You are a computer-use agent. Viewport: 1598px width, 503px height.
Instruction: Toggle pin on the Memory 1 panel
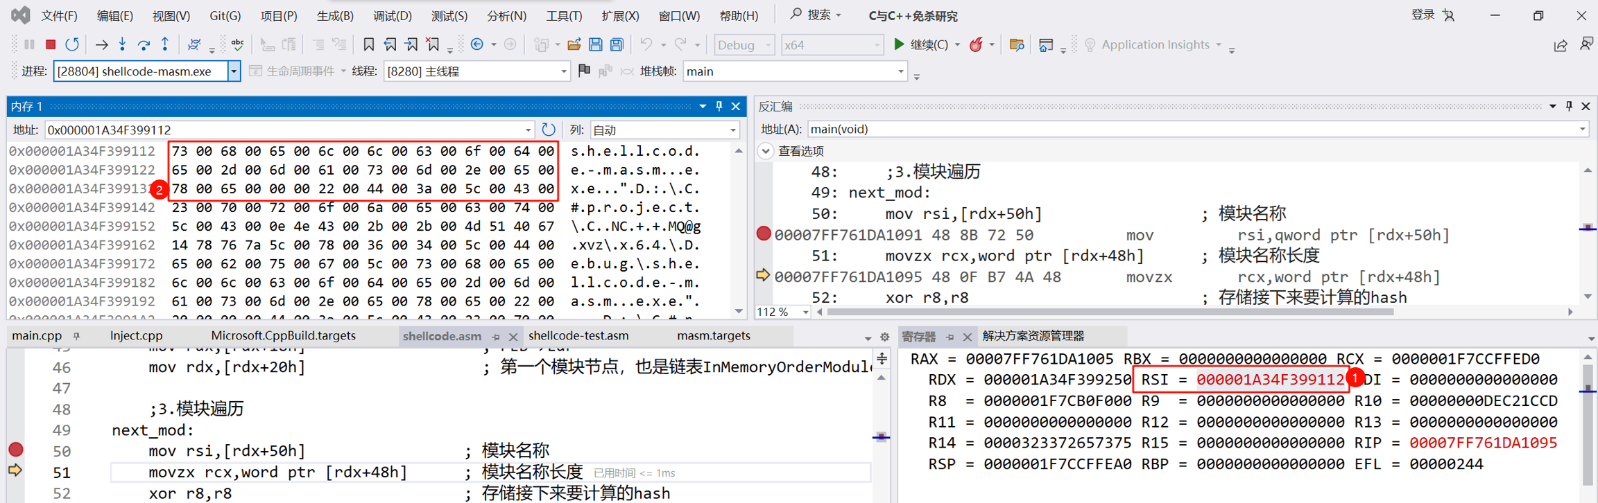(719, 106)
